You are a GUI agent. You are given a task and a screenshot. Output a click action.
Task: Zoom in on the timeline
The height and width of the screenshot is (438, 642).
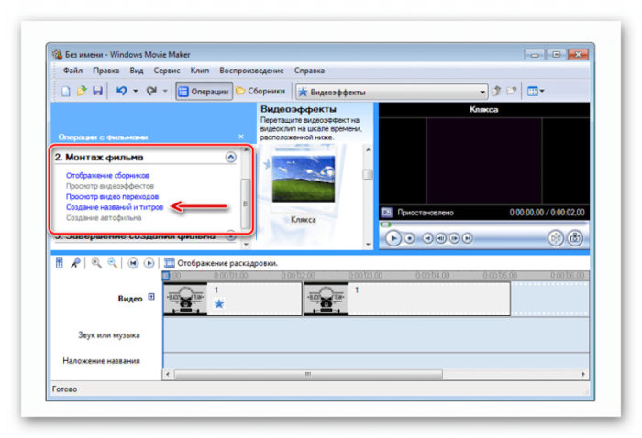pos(96,263)
